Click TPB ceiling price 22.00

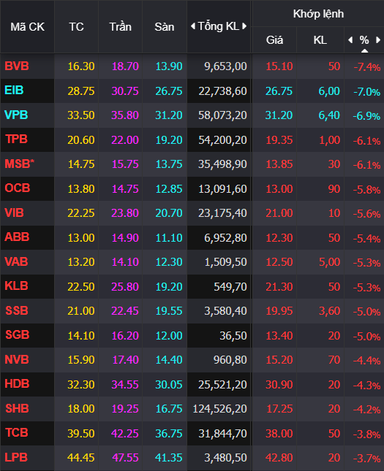(x=125, y=140)
